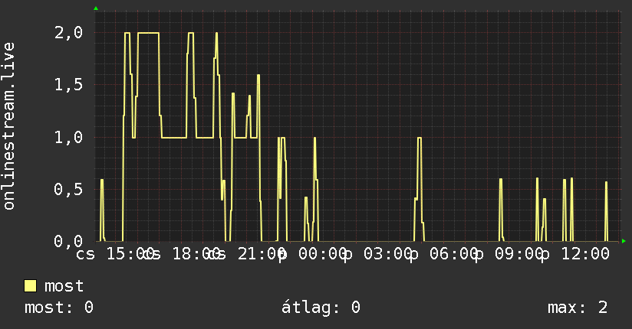
Task: Click the yellow 'most' legend color swatch
Action: pos(30,286)
